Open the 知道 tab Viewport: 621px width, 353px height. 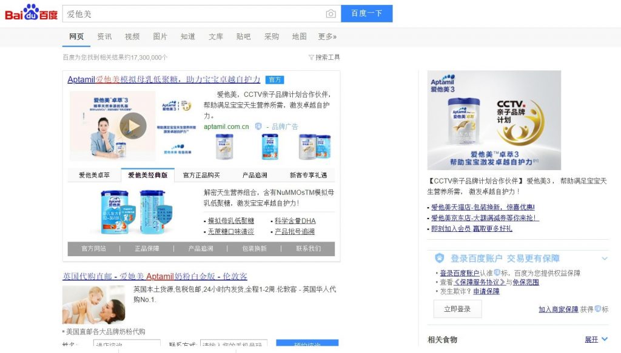(188, 36)
